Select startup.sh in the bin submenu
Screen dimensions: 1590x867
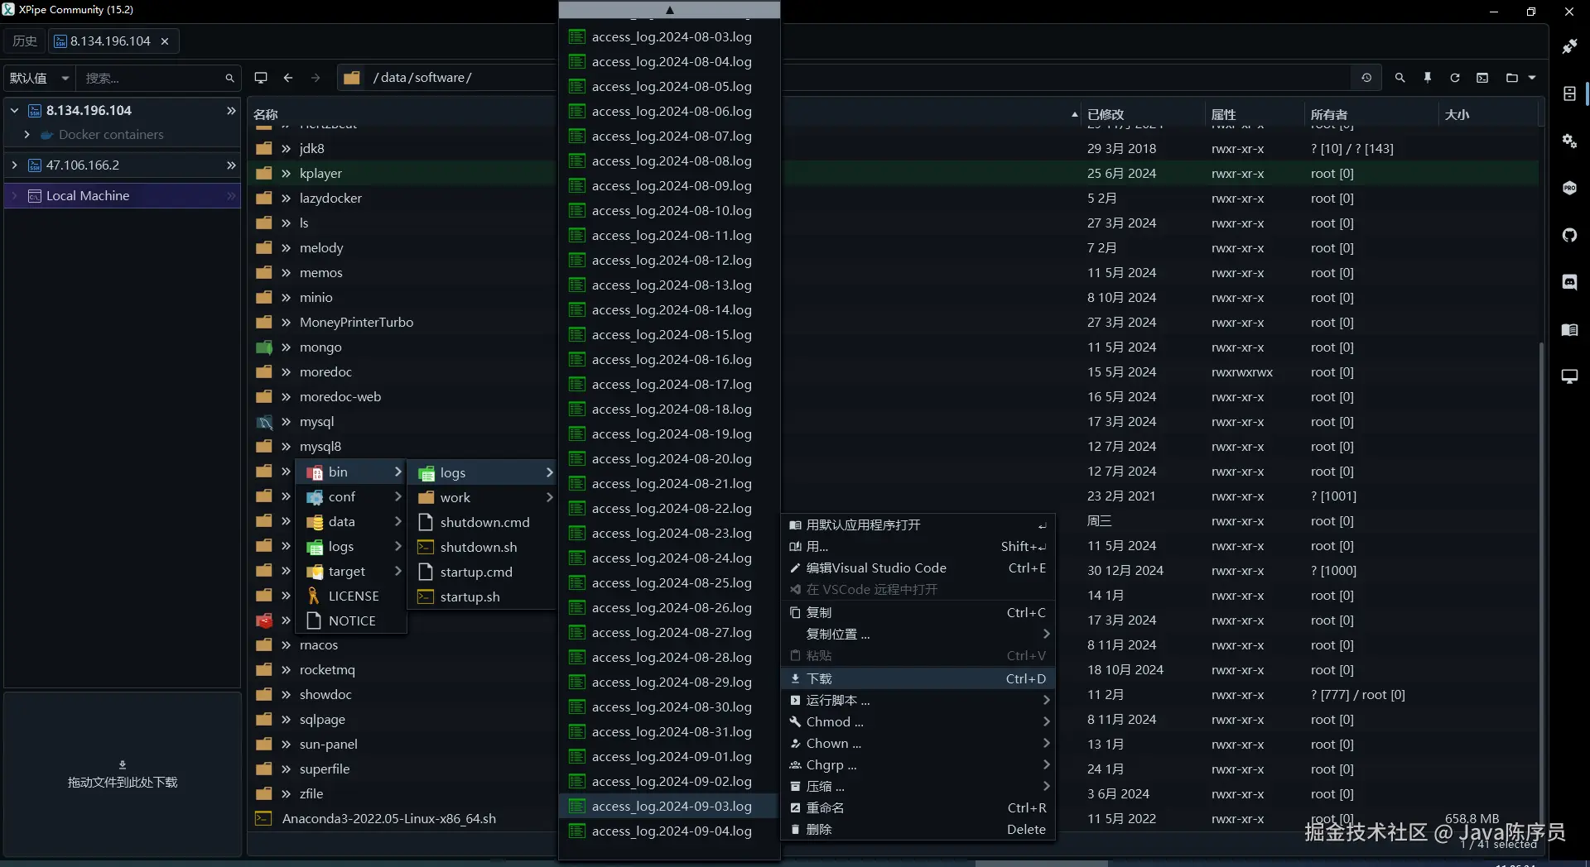(483, 597)
